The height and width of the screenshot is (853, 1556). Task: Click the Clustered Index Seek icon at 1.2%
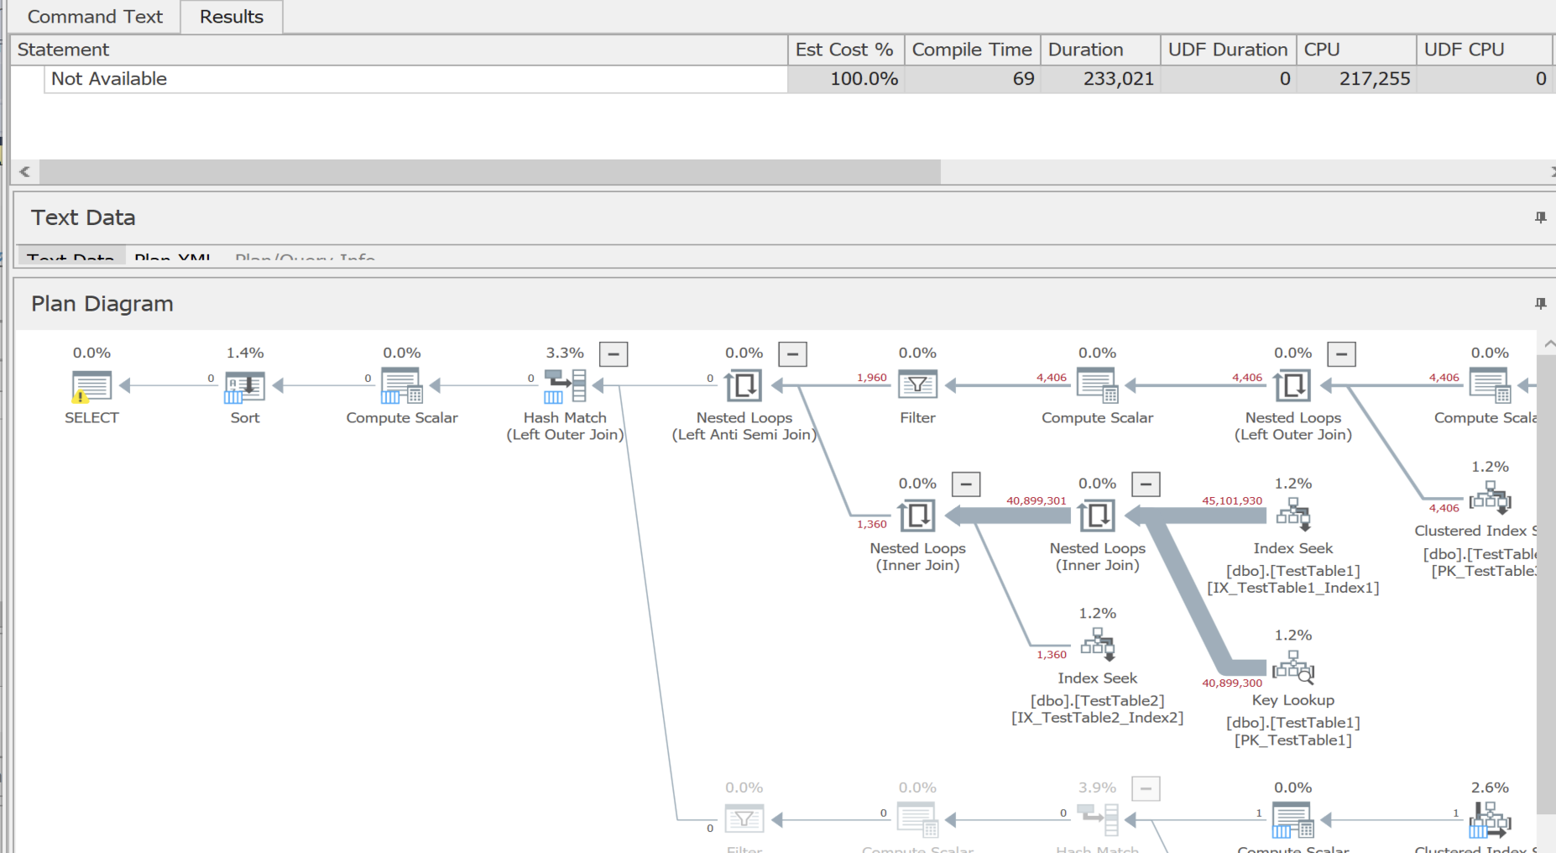(1490, 498)
